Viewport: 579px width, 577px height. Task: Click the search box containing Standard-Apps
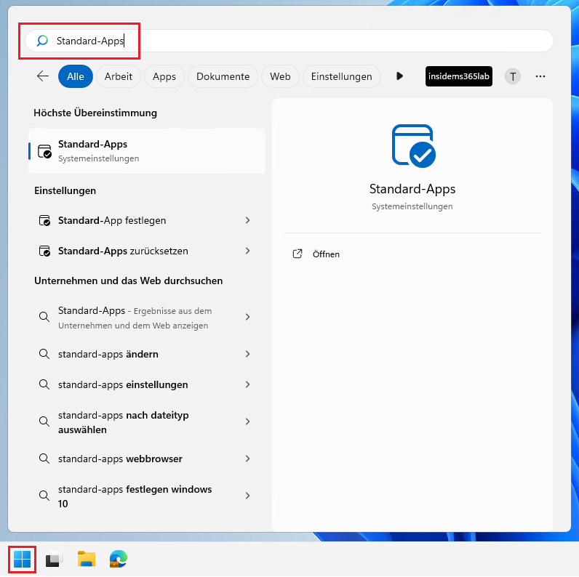tap(291, 41)
